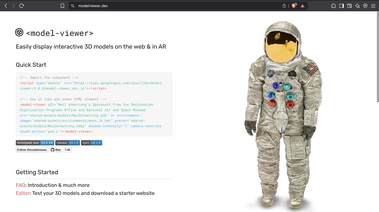Open the minzipped size 63.6 KB badge
This screenshot has height=212, width=379.
point(35,143)
